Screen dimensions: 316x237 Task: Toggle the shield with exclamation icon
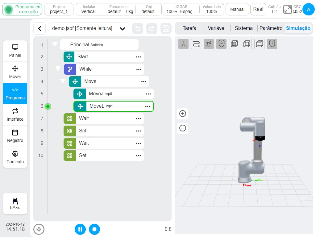pos(272,44)
